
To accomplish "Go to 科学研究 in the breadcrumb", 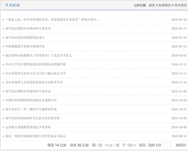I will click(x=165, y=5).
